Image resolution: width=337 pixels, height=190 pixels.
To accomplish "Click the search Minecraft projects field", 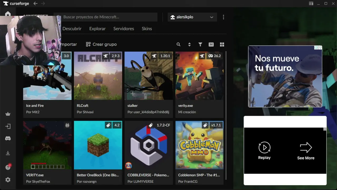I will [x=106, y=17].
